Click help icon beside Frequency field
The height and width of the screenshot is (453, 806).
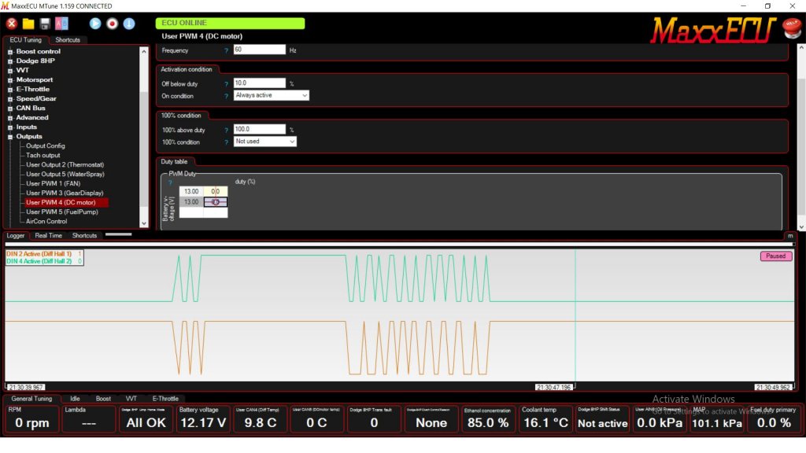tap(227, 50)
